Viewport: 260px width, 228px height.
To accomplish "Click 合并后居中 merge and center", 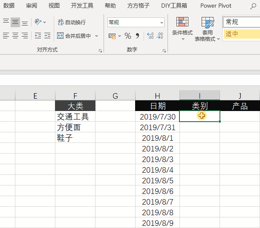I will [x=74, y=36].
